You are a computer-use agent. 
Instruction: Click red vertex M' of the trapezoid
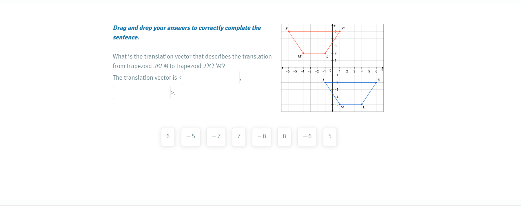point(303,53)
